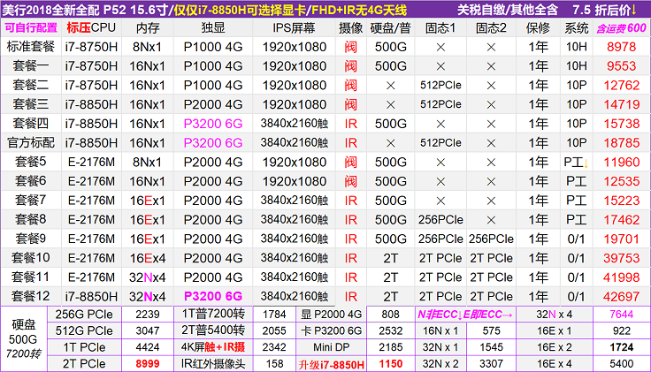Screen dimensions: 651x372
Task: Click the 套餐四 row label
Action: point(30,123)
